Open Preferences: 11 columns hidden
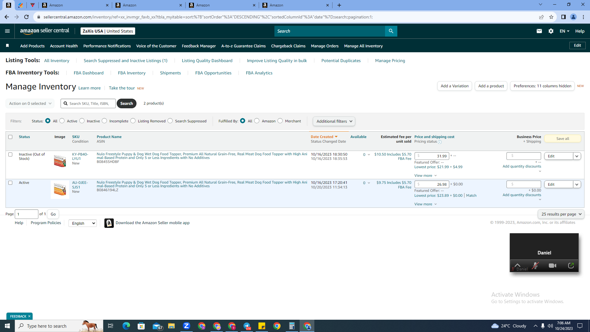 [542, 86]
